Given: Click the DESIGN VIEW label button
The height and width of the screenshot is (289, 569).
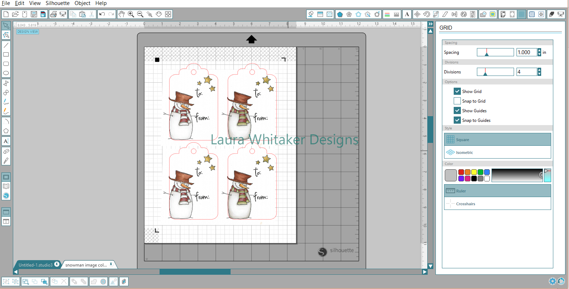Looking at the screenshot, I should click(x=27, y=32).
